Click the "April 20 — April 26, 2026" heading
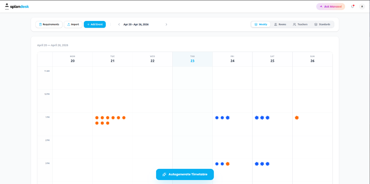This screenshot has width=370, height=184. point(53,45)
